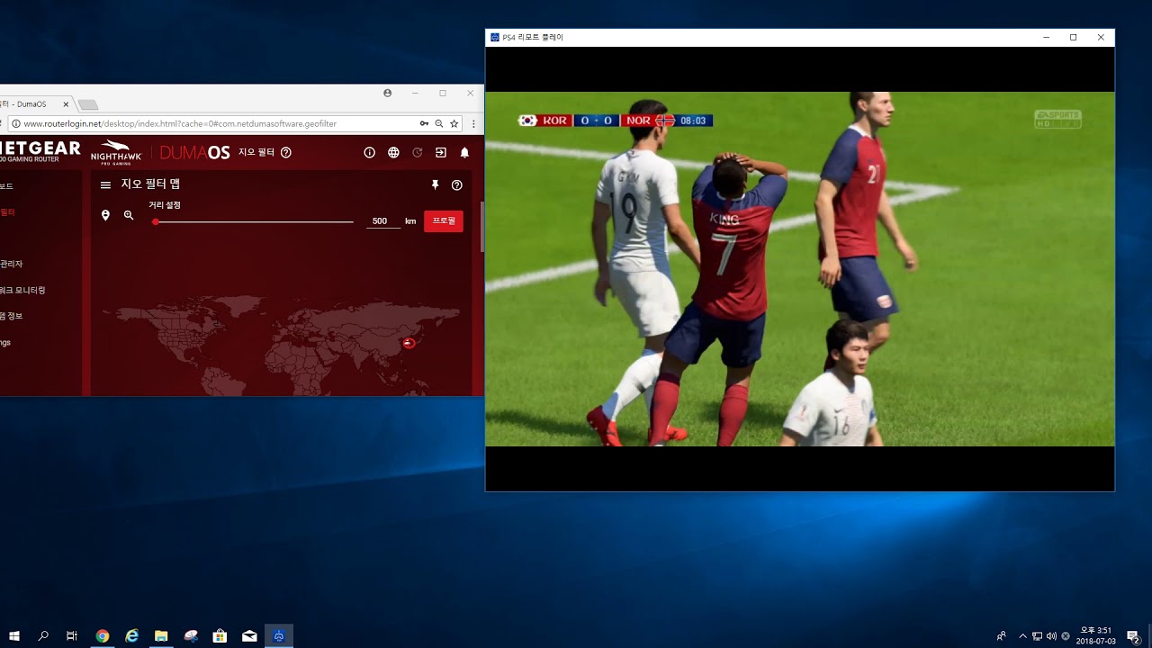
Task: Open Task View on the taskbar
Action: point(72,635)
